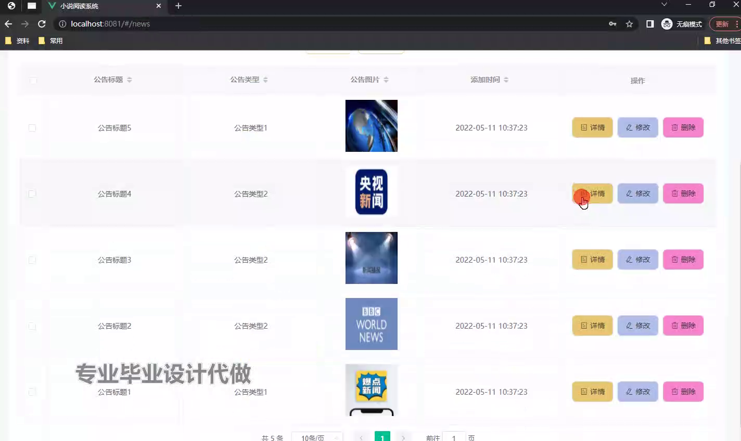Open a new browser tab

coord(178,6)
